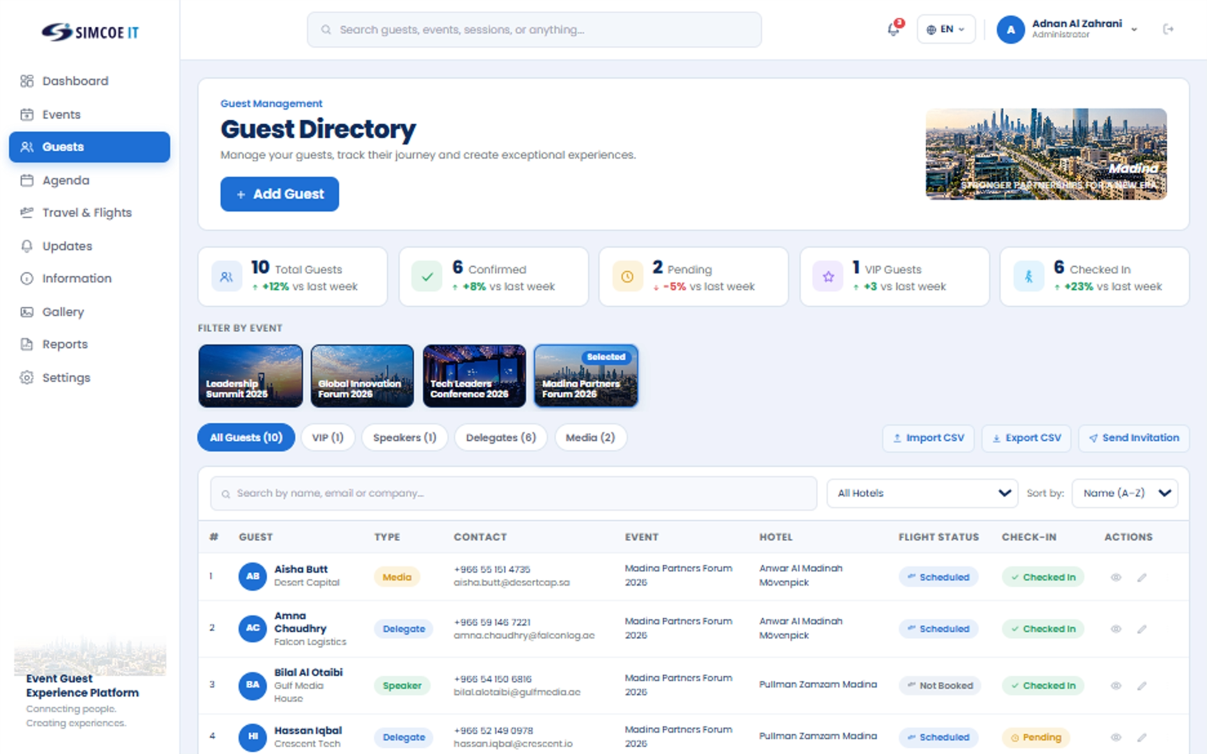
Task: View Bilal Al Otaibi via eye icon
Action: (x=1116, y=686)
